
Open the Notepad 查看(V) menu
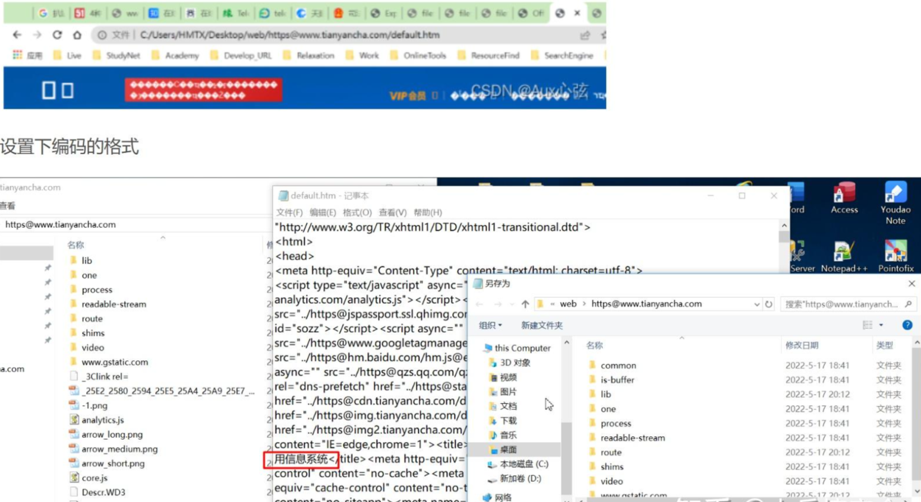393,212
